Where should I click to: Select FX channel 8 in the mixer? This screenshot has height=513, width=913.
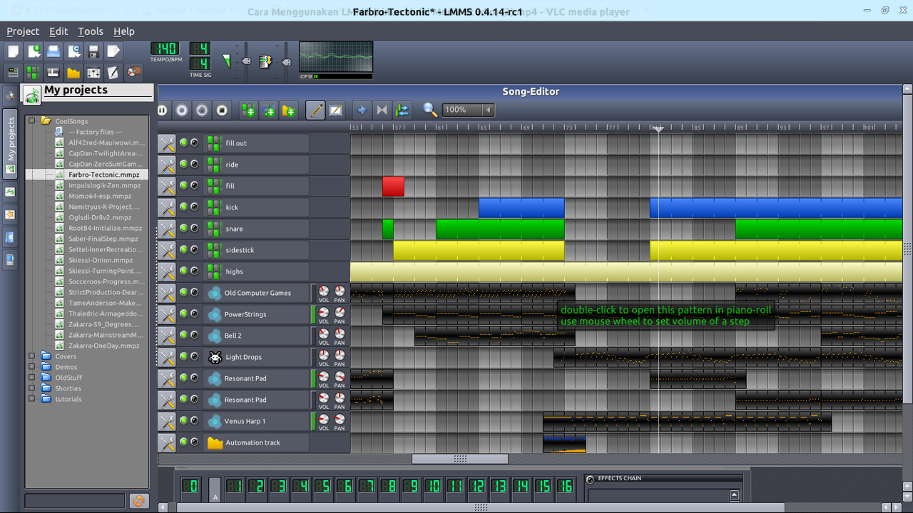(x=388, y=486)
